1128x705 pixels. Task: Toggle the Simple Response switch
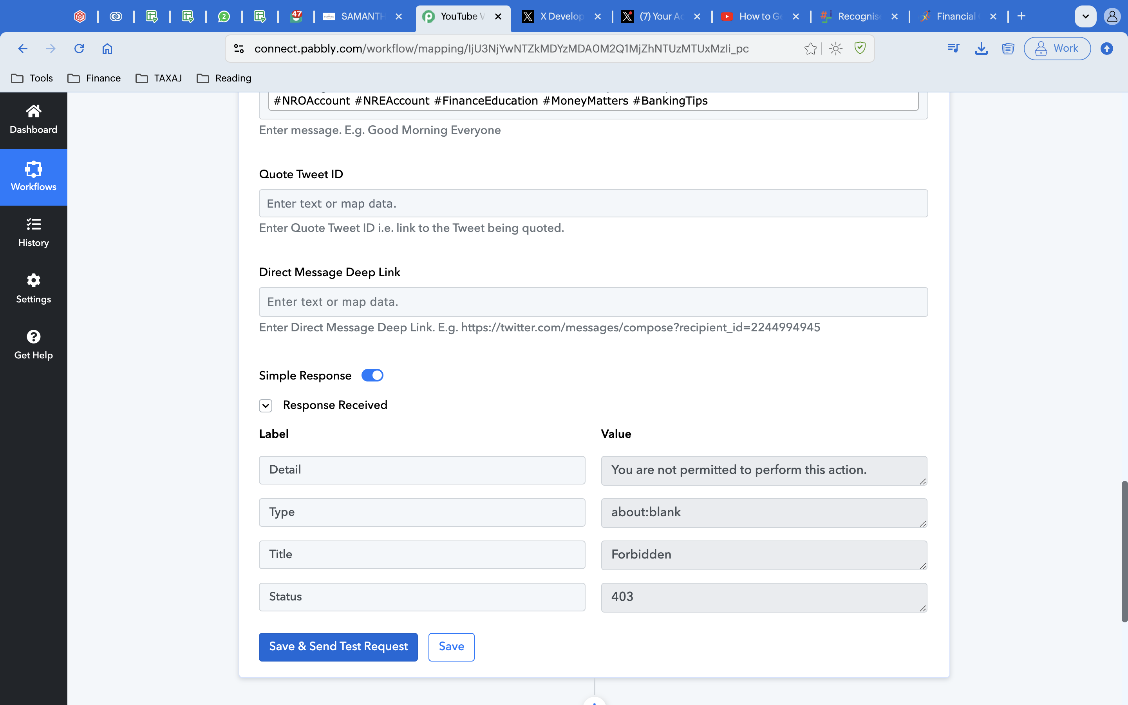coord(372,375)
